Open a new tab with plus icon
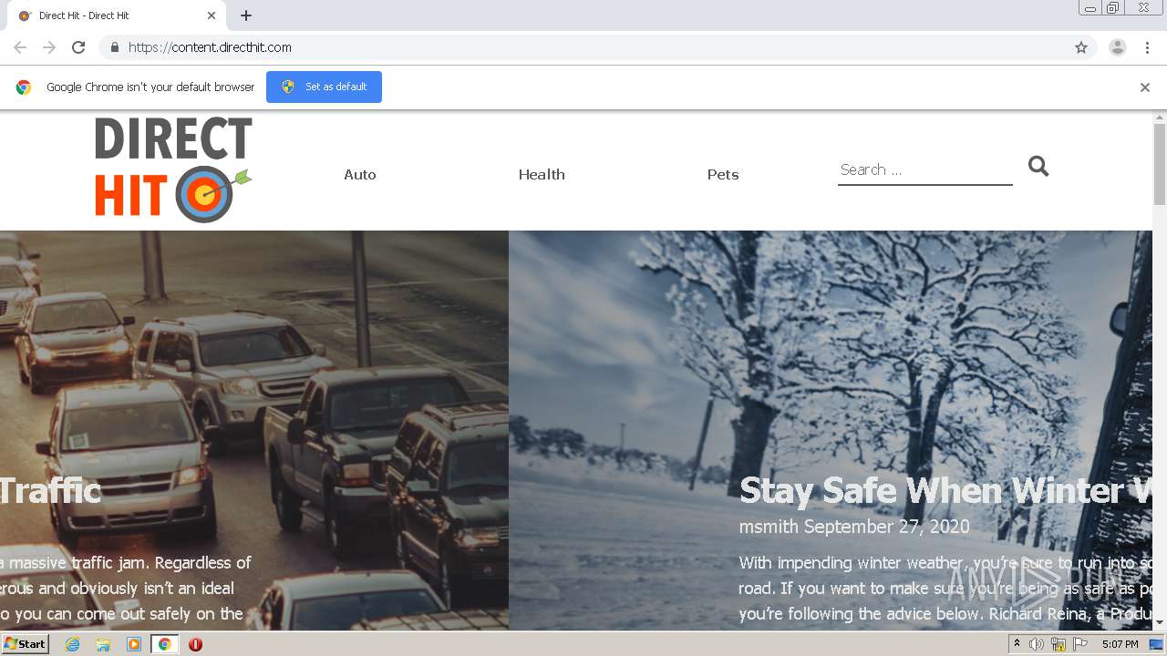 (246, 15)
